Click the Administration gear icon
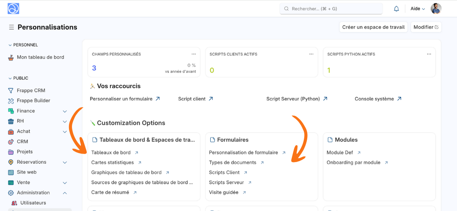 click(11, 193)
